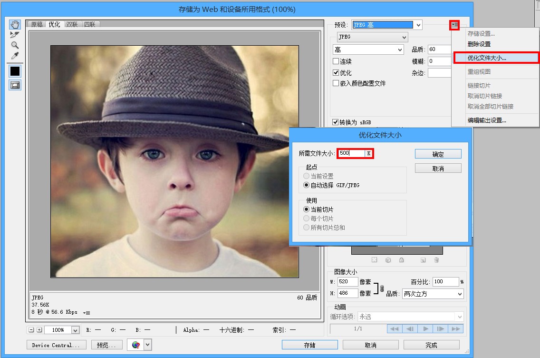Image resolution: width=540 pixels, height=358 pixels.
Task: Switch to the 双联 (2-Up) tab
Action: click(x=72, y=24)
